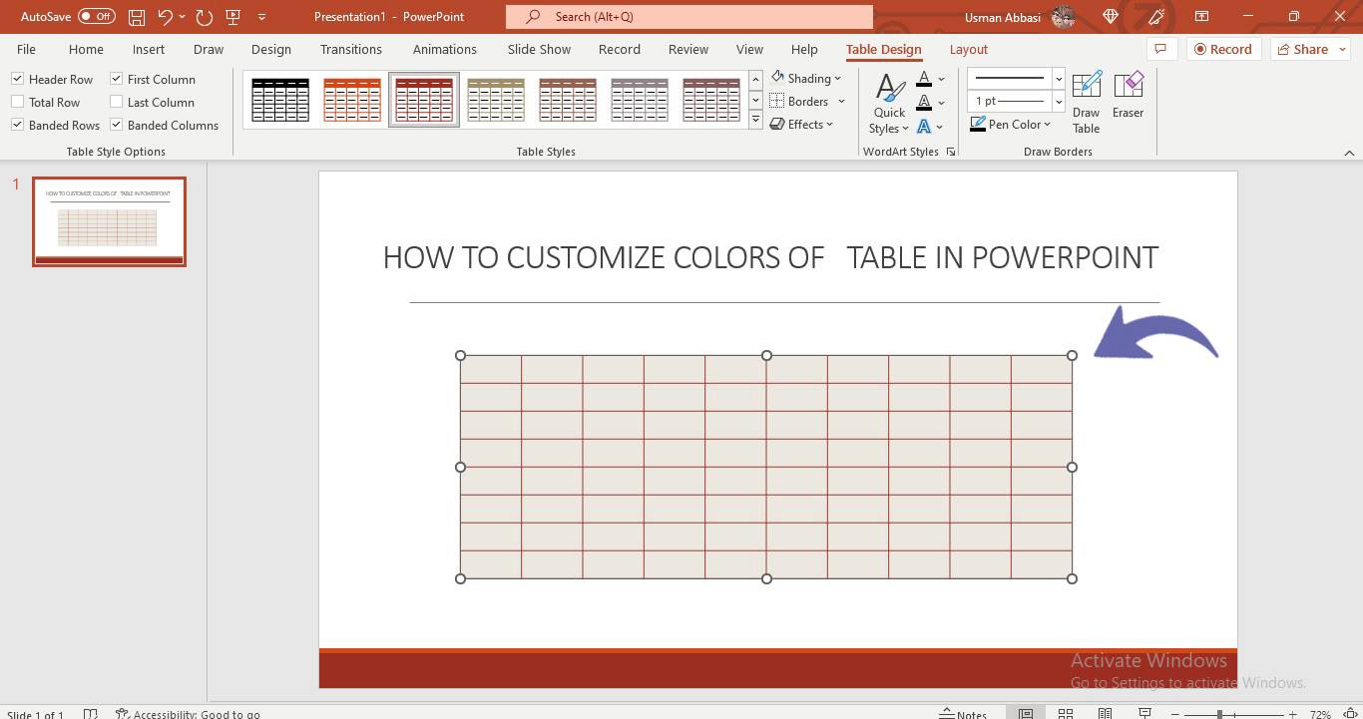The height and width of the screenshot is (719, 1363).
Task: Open the Pen Color dropdown
Action: (1011, 124)
